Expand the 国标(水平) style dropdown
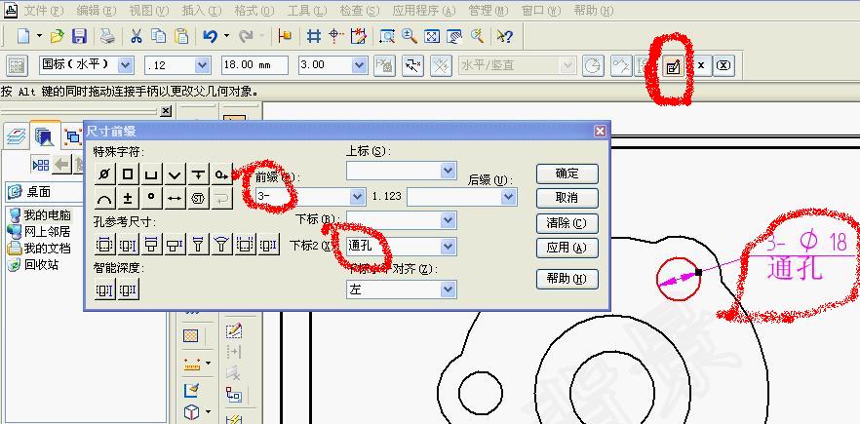 tap(126, 65)
